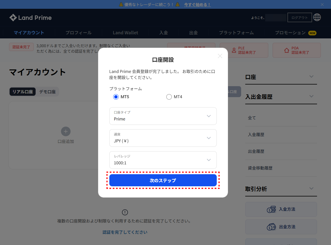Click the 認証未完了 status badge at left
Image resolution: width=331 pixels, height=245 pixels.
(x=21, y=47)
